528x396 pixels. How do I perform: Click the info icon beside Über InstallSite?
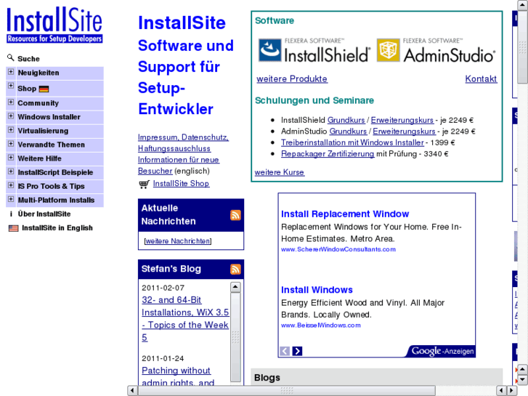(11, 214)
